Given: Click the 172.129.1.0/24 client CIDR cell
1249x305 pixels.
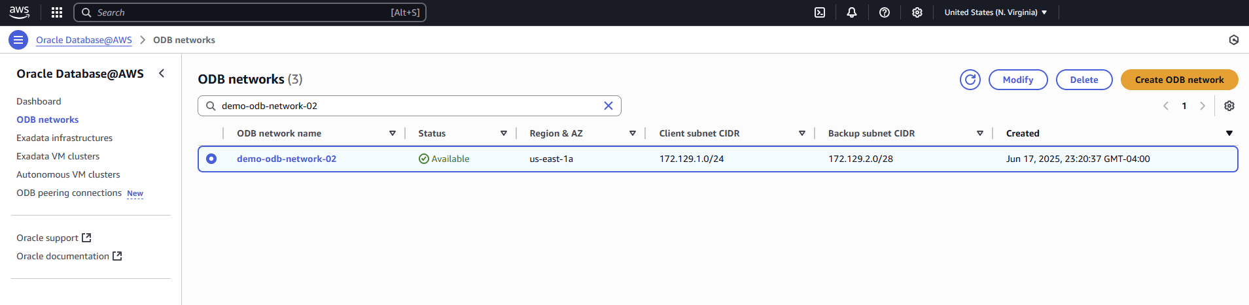Looking at the screenshot, I should [692, 159].
